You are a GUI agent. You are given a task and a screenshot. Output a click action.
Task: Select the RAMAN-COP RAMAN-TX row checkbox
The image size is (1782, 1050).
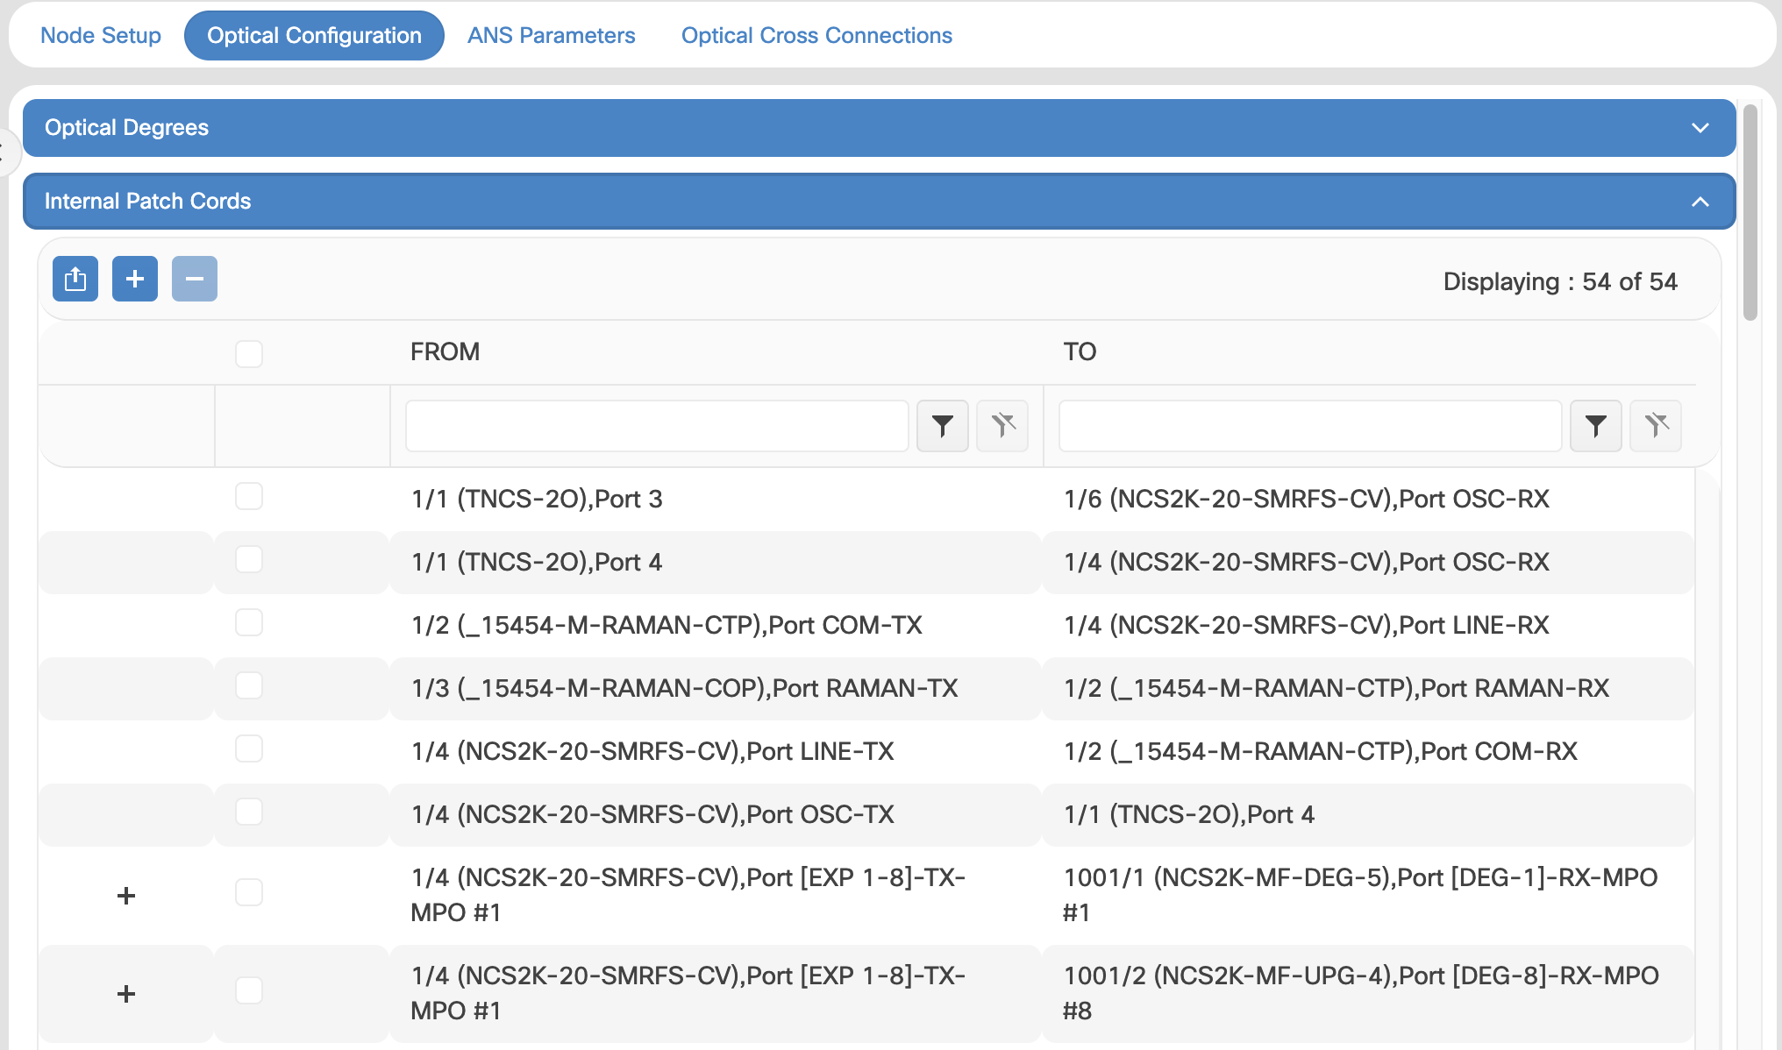(249, 685)
